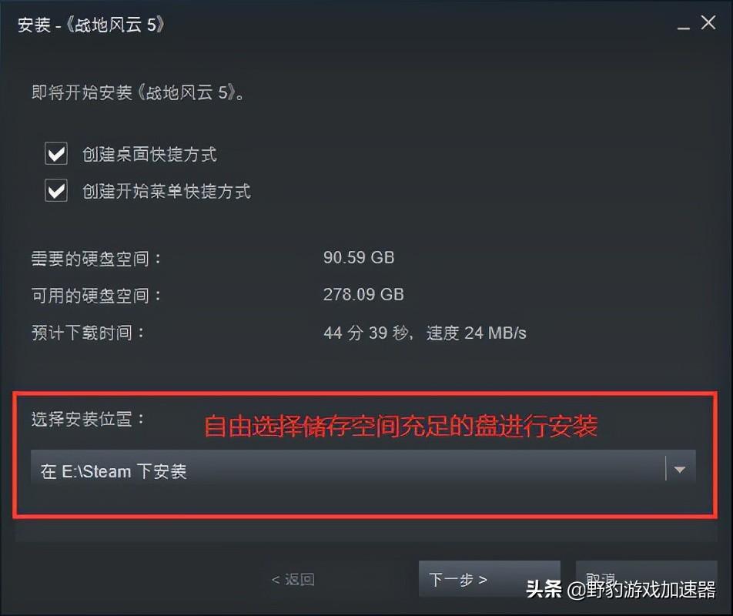
Task: Click the 需要的硬盘空间 label
Action: pos(97,259)
